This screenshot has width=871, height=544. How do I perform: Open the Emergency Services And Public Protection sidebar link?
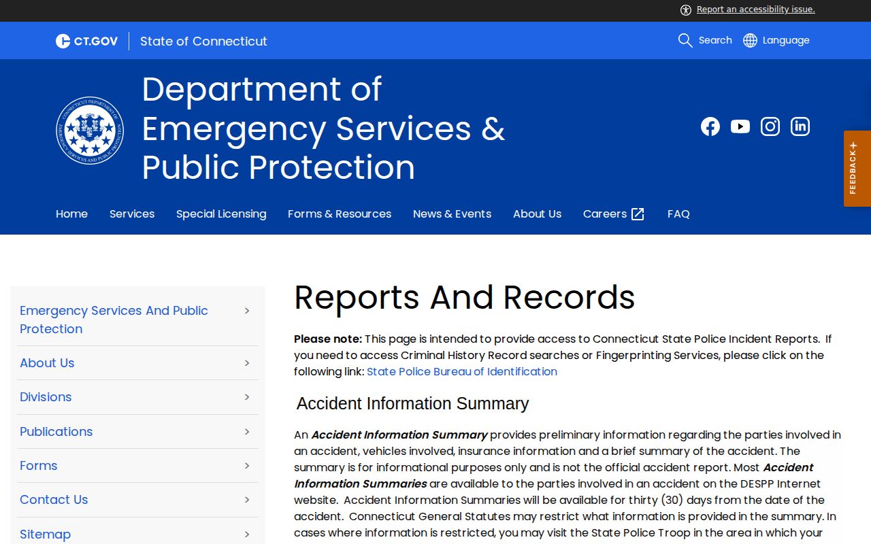click(114, 320)
